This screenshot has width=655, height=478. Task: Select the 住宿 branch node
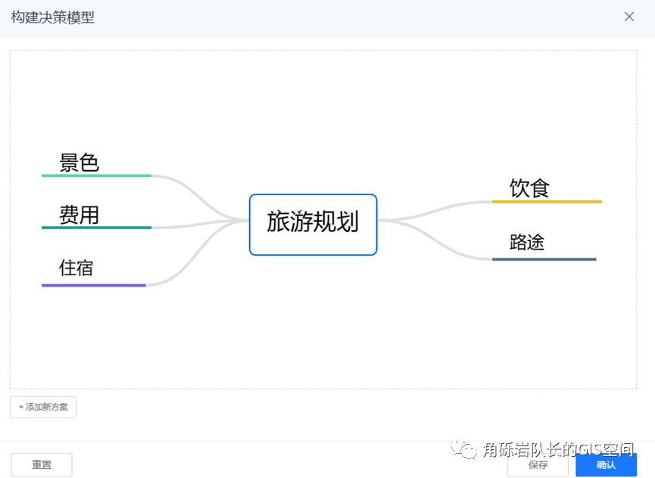tap(75, 268)
